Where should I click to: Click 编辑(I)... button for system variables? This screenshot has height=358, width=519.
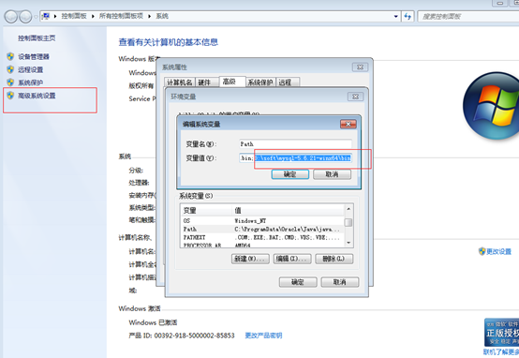292,259
